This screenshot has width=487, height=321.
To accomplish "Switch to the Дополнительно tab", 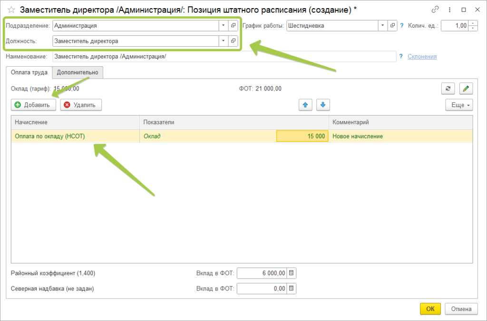I will [x=78, y=72].
